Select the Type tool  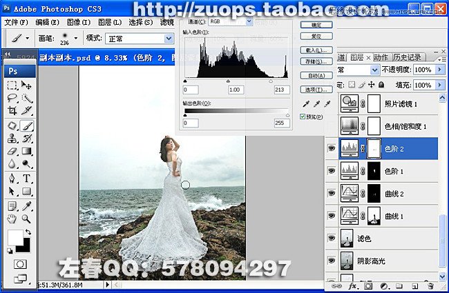coord(27,179)
